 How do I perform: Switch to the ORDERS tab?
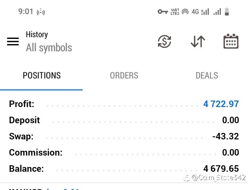pos(124,76)
